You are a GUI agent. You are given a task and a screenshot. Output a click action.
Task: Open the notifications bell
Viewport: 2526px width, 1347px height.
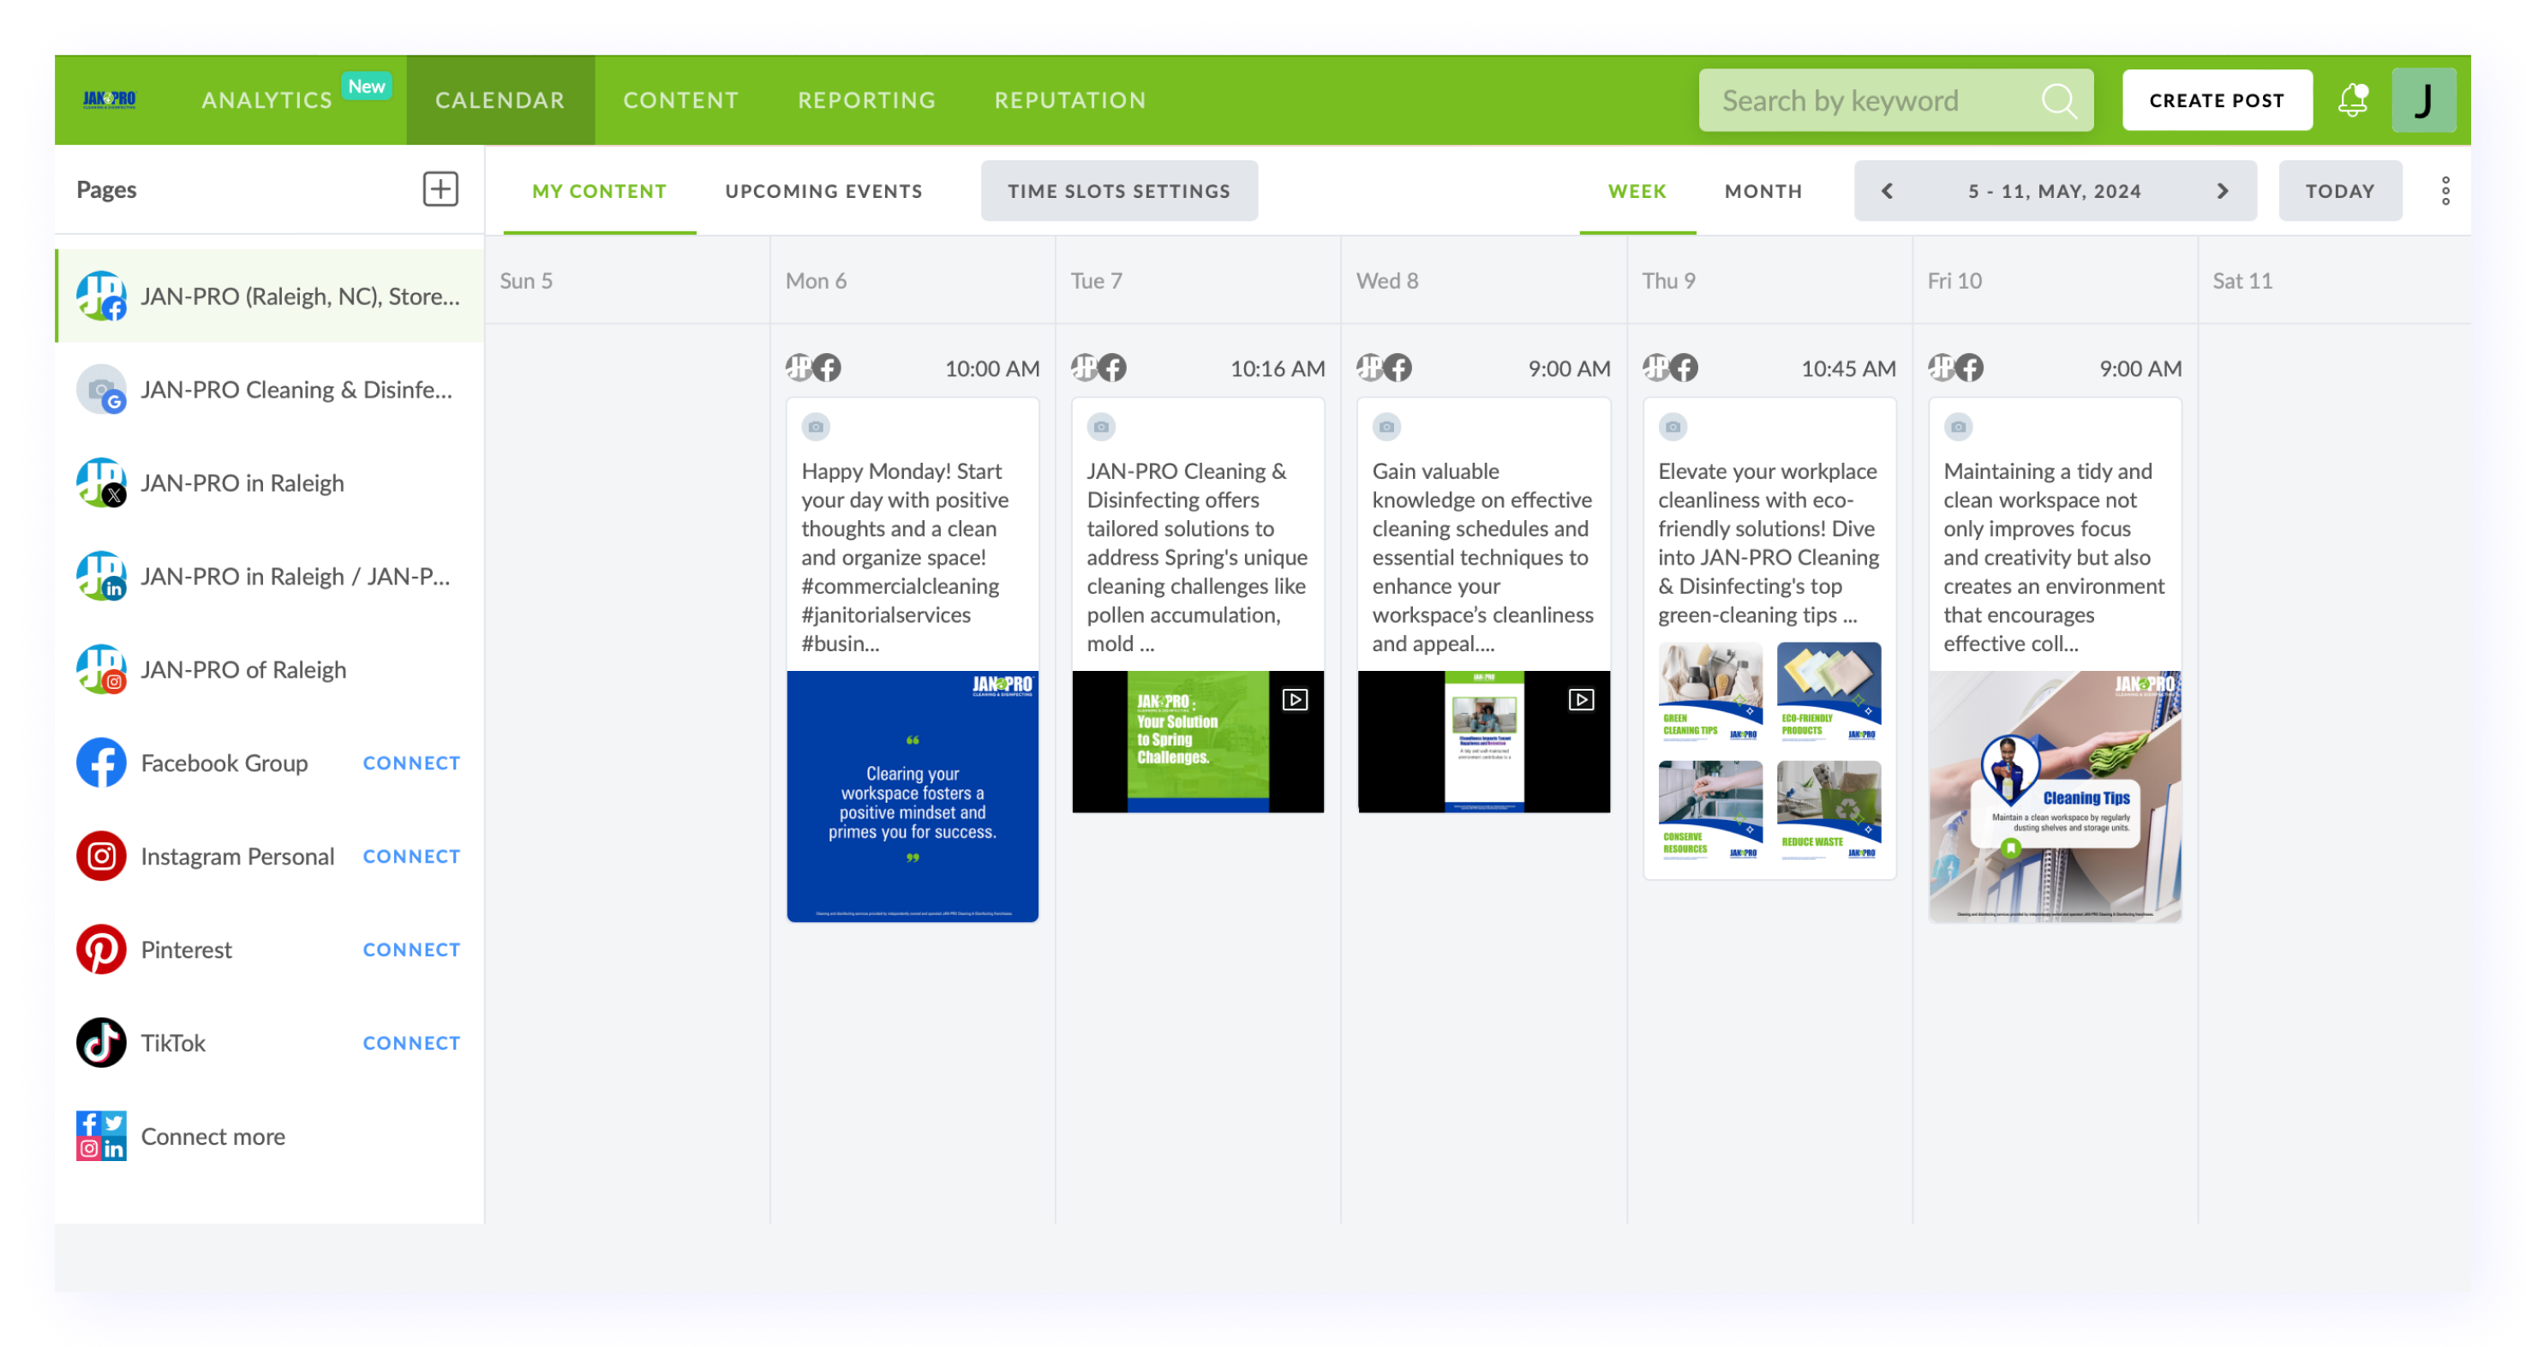pos(2352,99)
